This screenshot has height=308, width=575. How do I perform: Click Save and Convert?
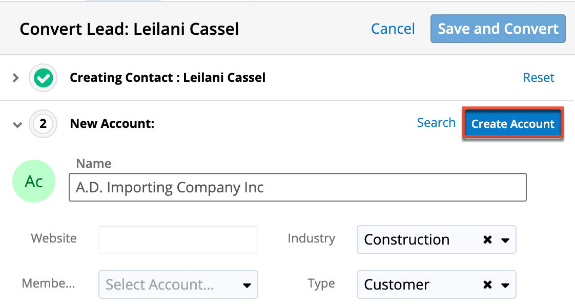click(498, 29)
